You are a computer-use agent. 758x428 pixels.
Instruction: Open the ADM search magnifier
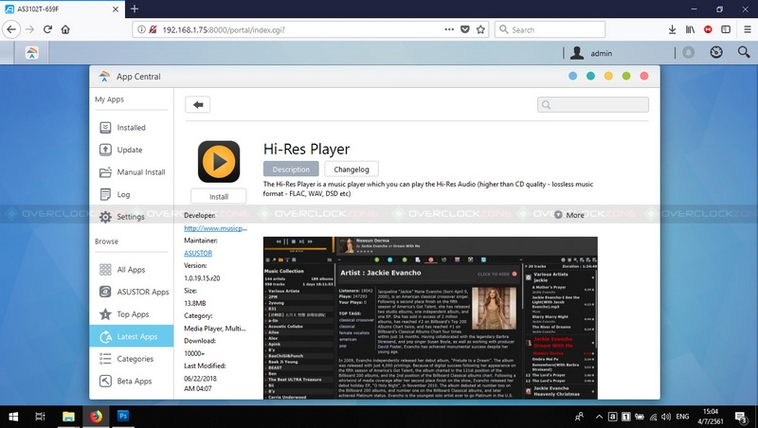[744, 52]
